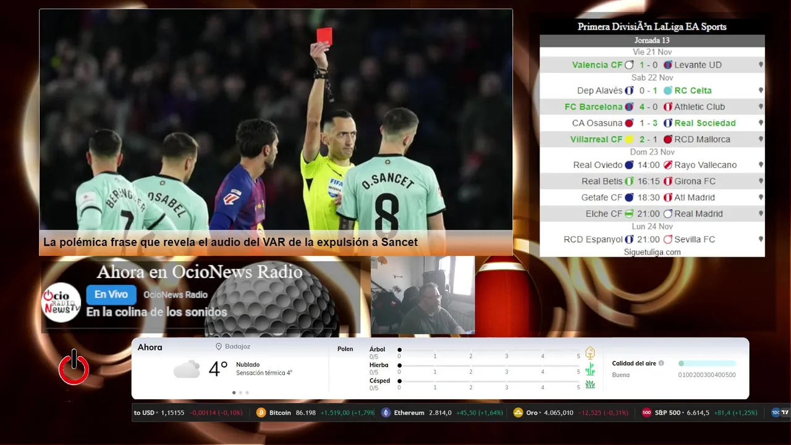Click the Jornada 13 header
This screenshot has height=445, width=791.
(652, 41)
